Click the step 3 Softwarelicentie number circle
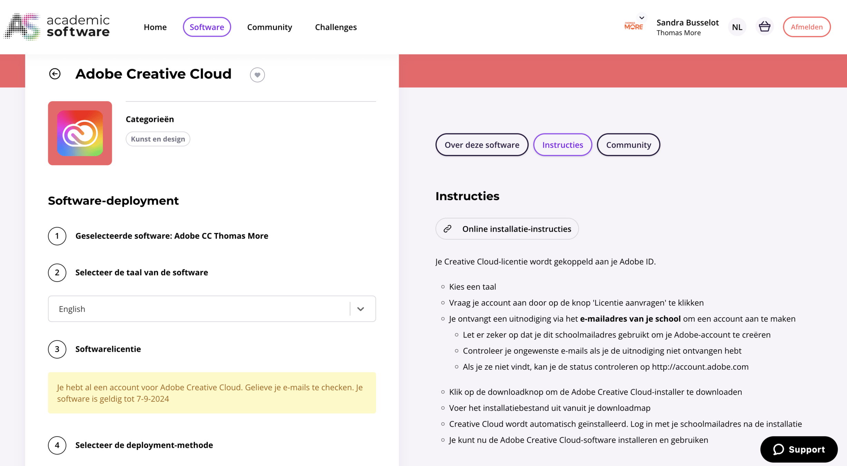Screen dimensions: 847x466 (57, 349)
